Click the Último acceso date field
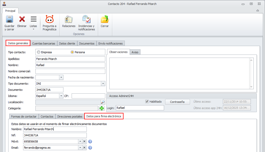265x152 pixels. tap(237, 102)
